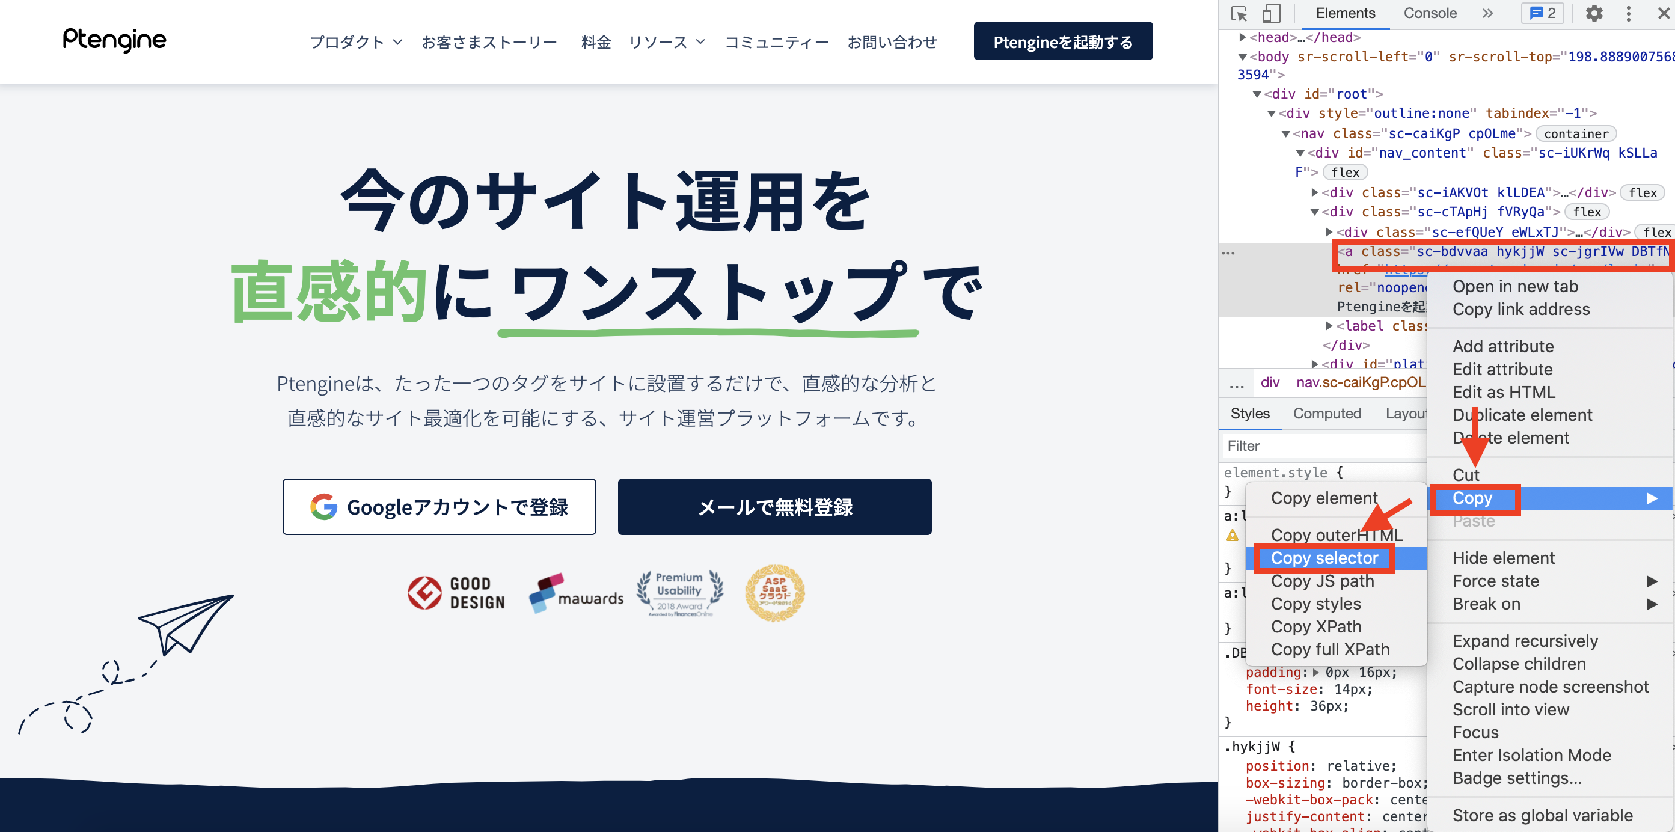This screenshot has width=1675, height=832.
Task: Toggle flex badge on div sc-cTApHj
Action: [1587, 213]
